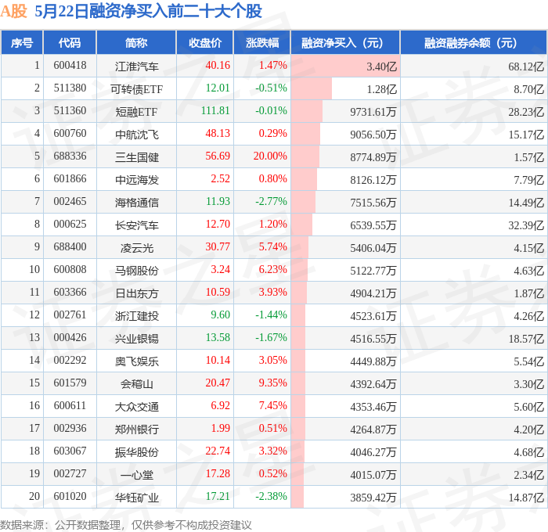Select stock name 中航沈飞

click(x=137, y=134)
